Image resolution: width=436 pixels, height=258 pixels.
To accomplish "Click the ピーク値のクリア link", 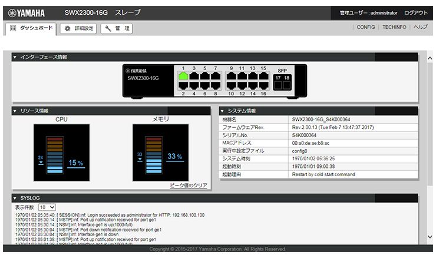I will point(189,185).
